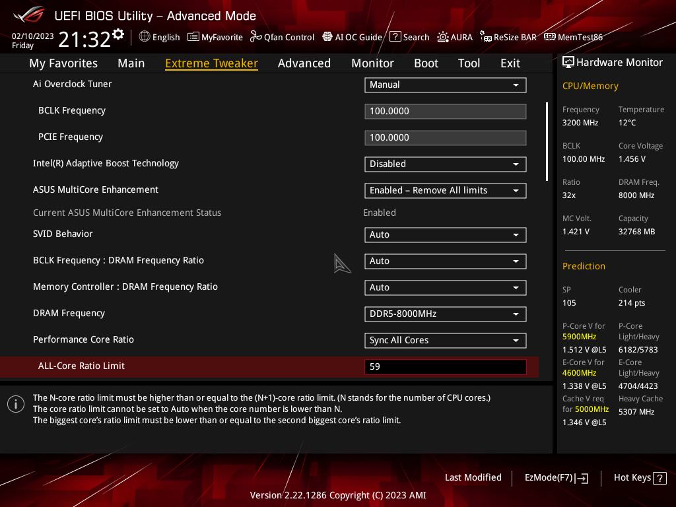676x507 pixels.
Task: Click the BCLK Frequency input field
Action: tap(445, 111)
